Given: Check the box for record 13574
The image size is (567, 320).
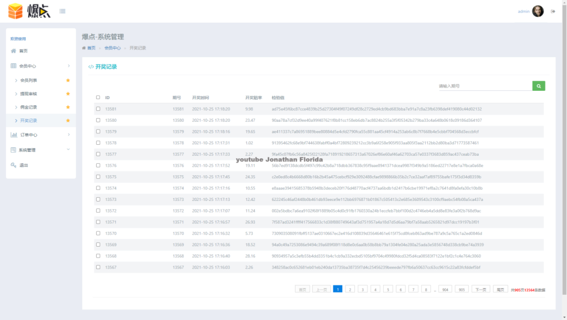Looking at the screenshot, I should (98, 188).
